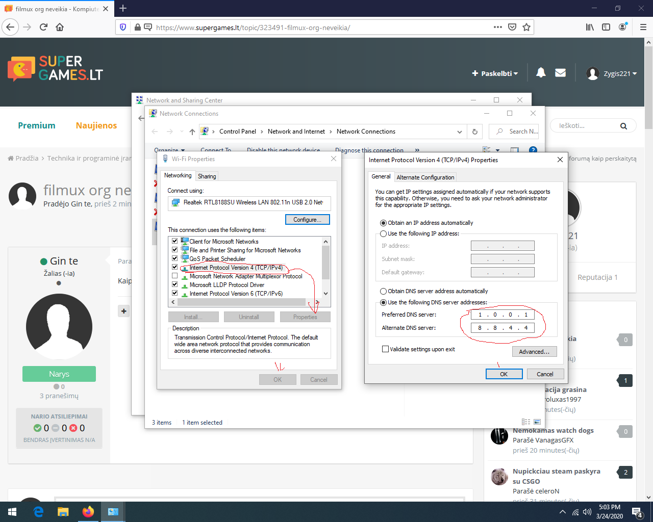Screen dimensions: 653x522
Task: Open the Firefox hamburger menu
Action: [643, 27]
